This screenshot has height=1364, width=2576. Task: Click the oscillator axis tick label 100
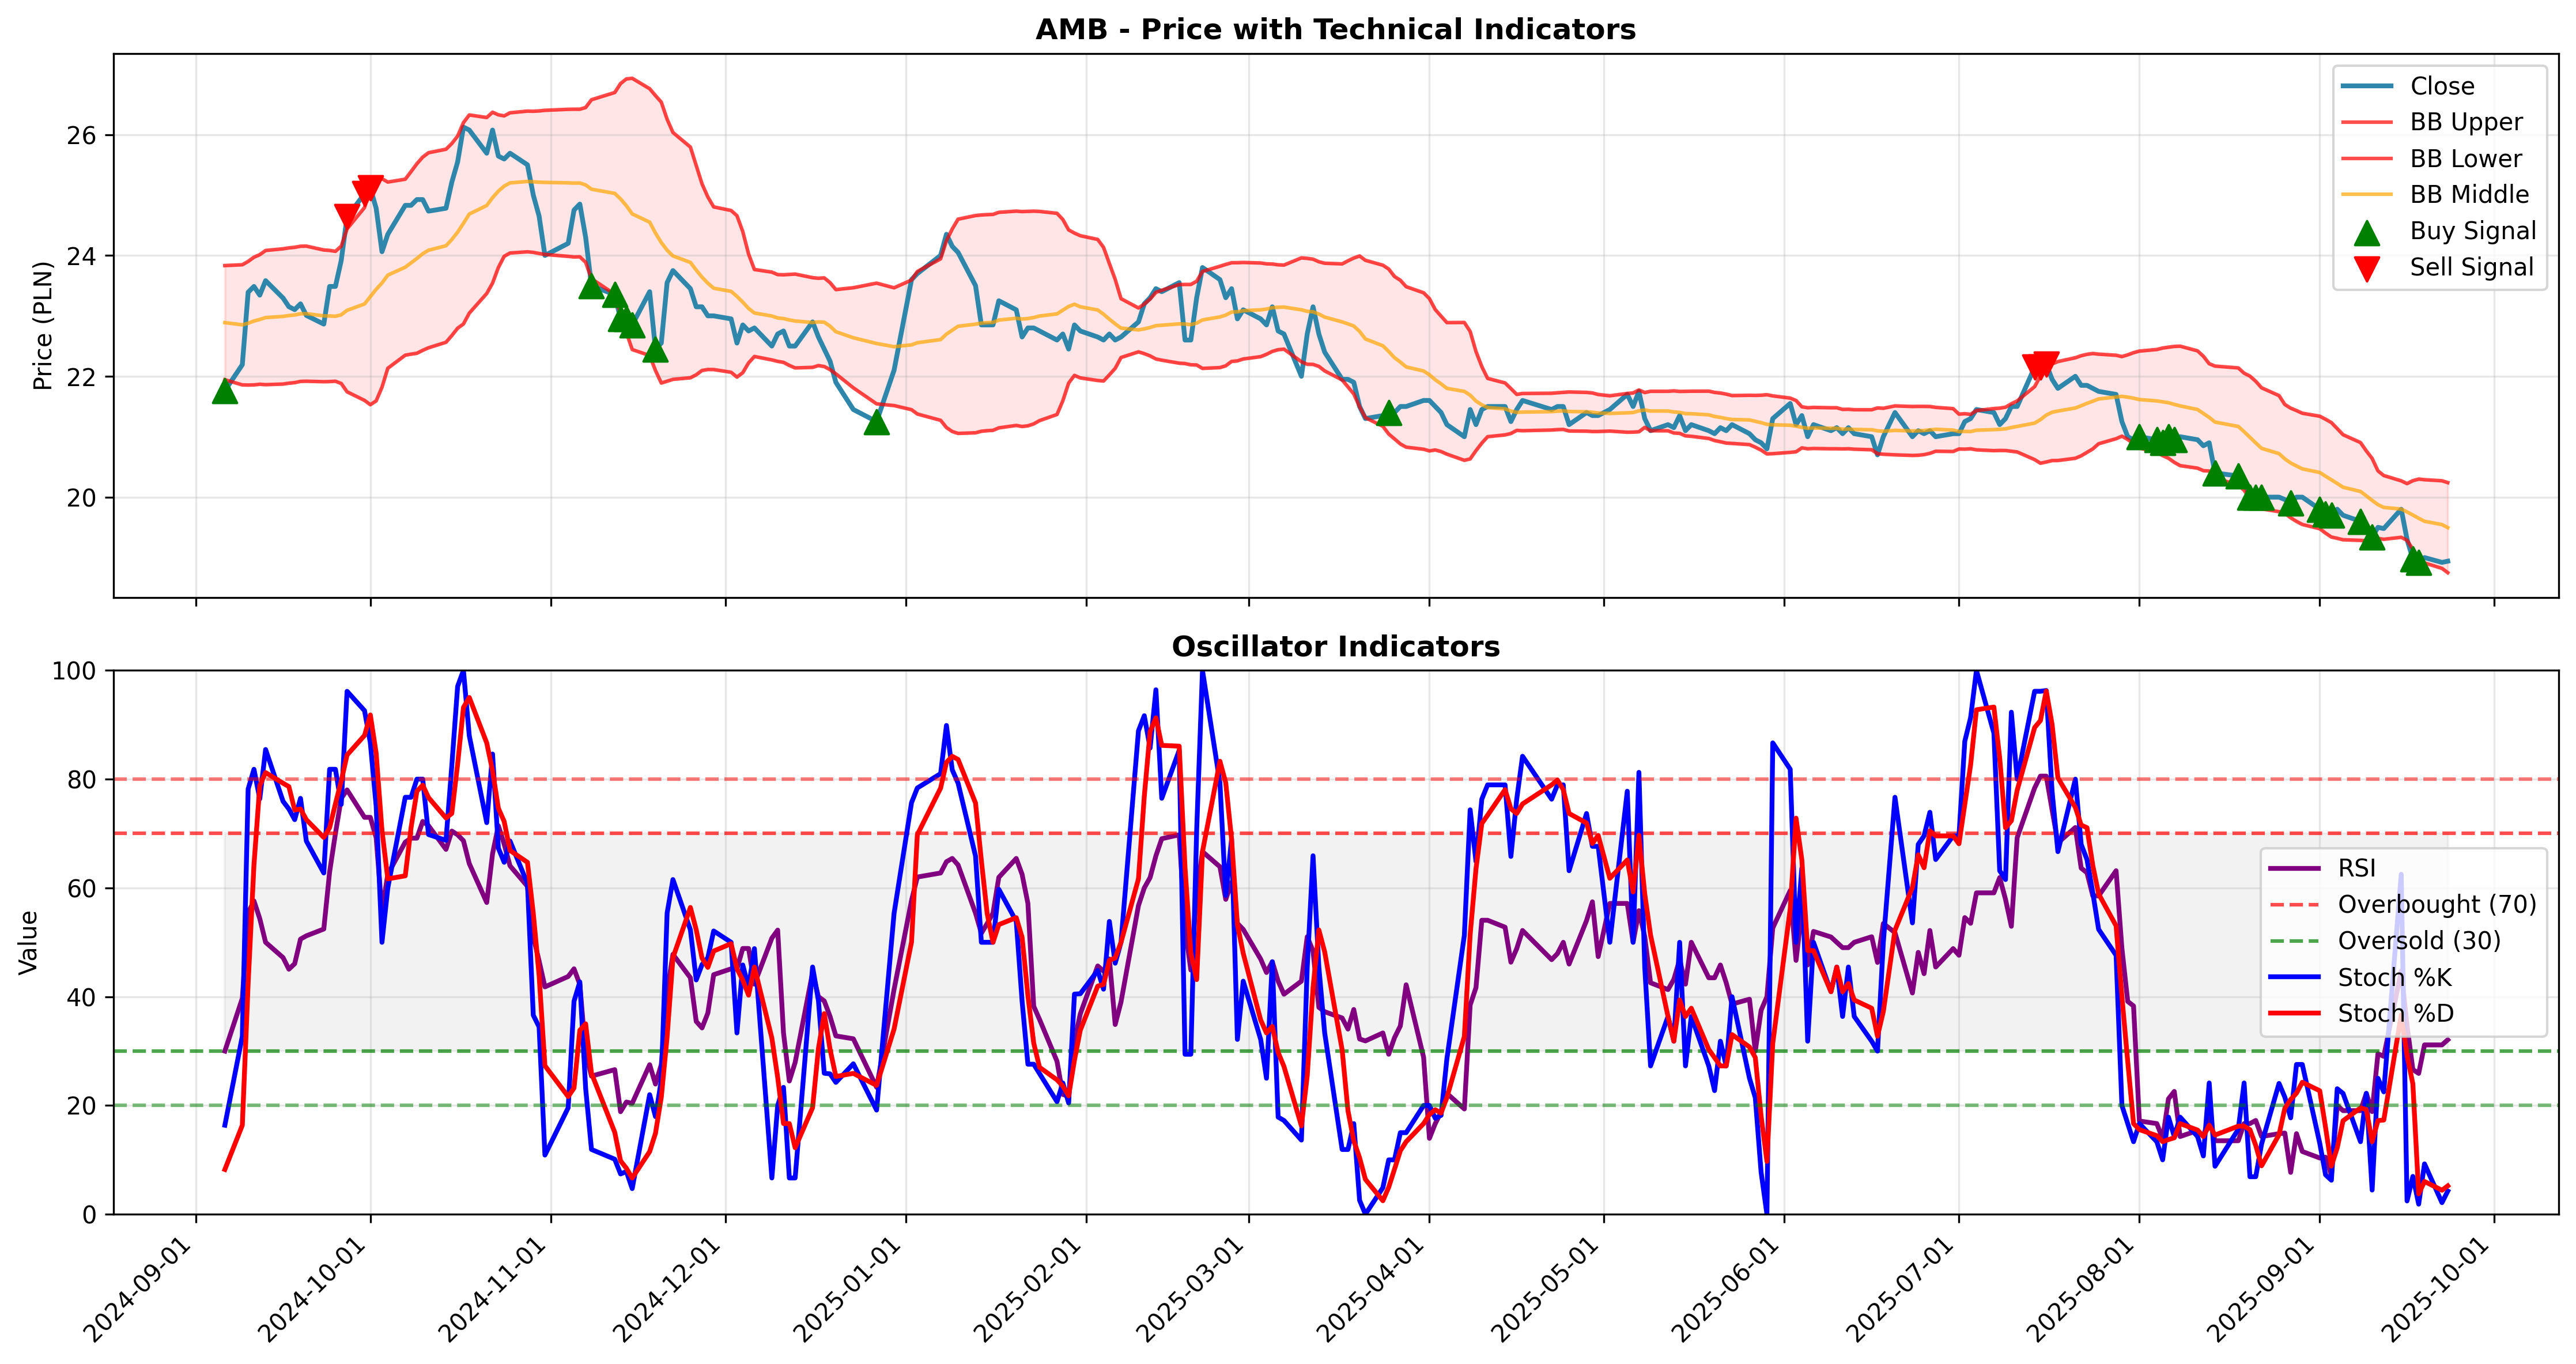74,671
